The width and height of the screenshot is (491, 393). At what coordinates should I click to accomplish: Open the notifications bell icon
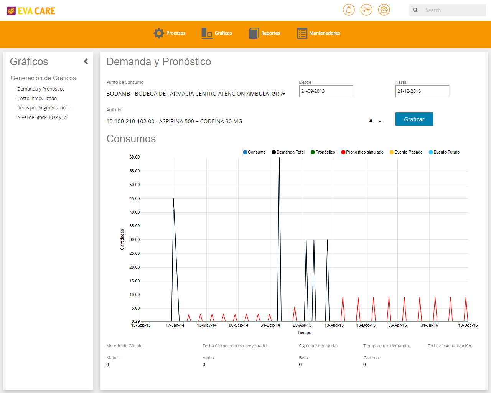[349, 10]
